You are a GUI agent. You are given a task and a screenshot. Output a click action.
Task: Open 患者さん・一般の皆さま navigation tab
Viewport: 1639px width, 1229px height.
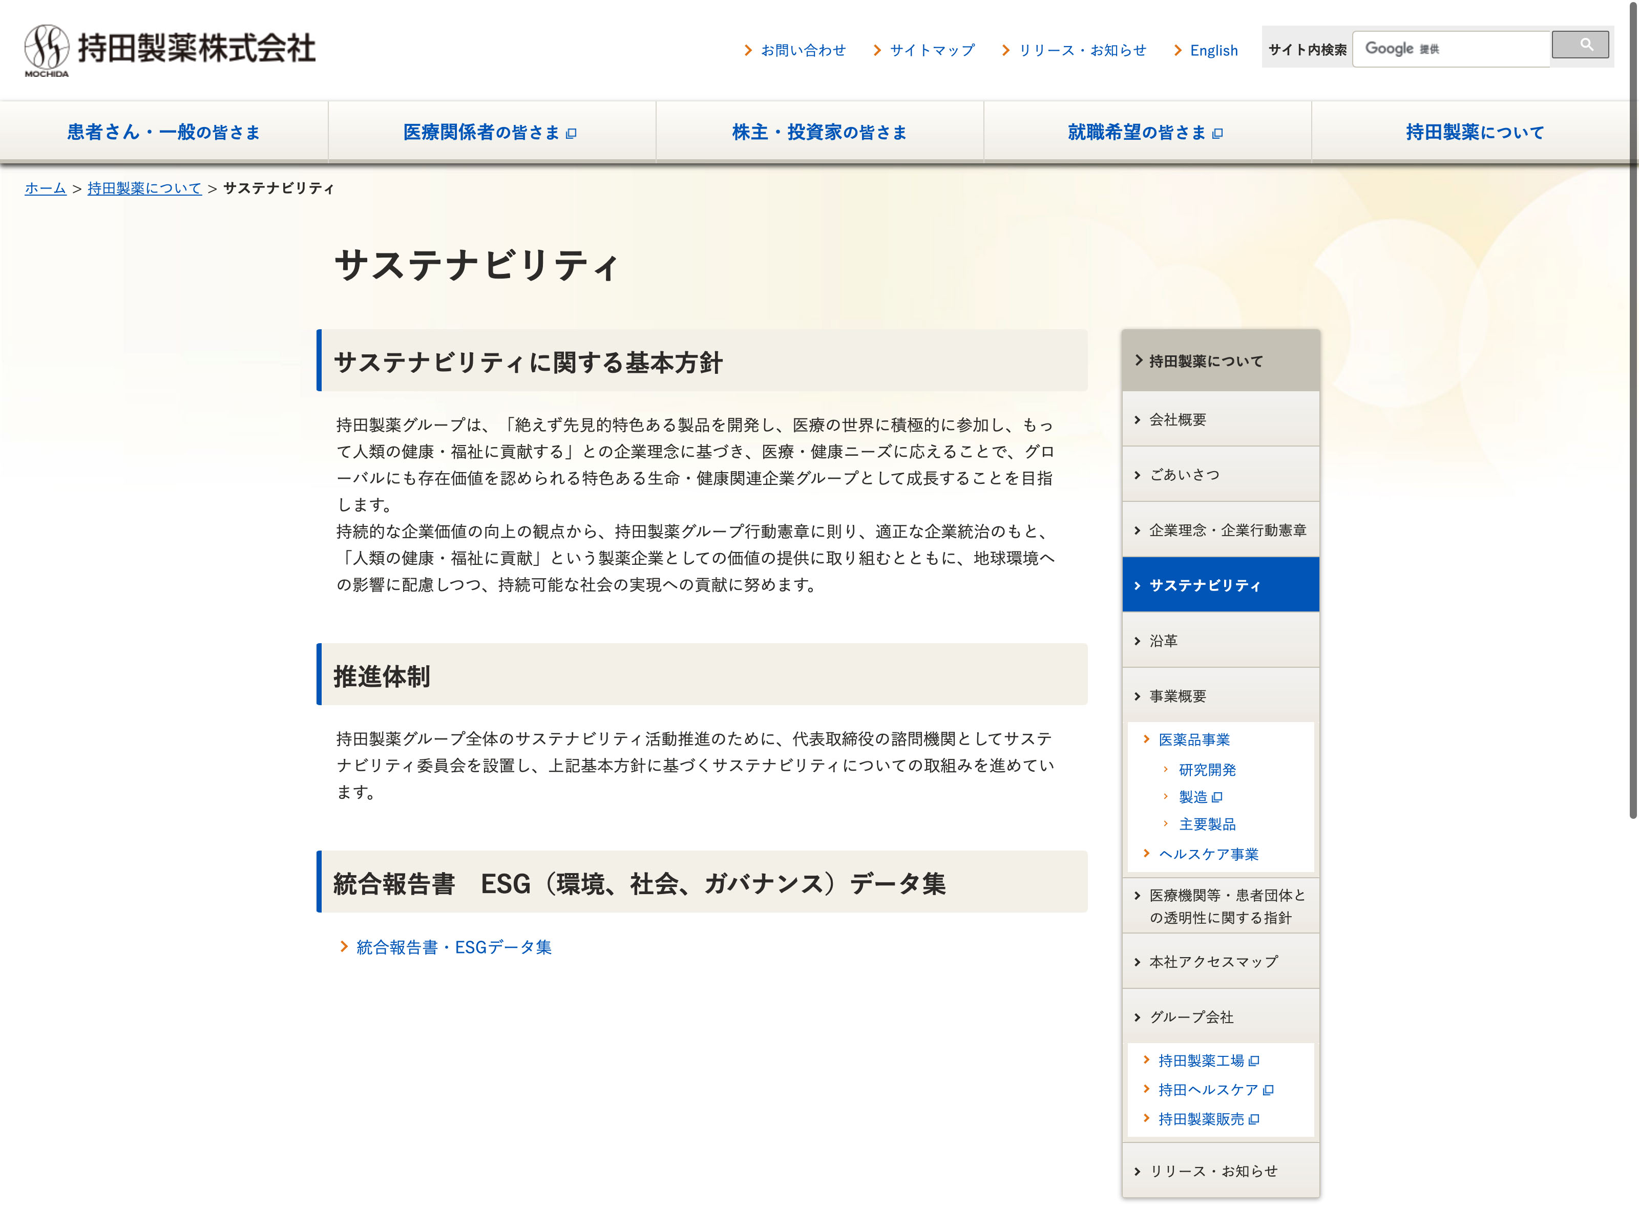164,132
